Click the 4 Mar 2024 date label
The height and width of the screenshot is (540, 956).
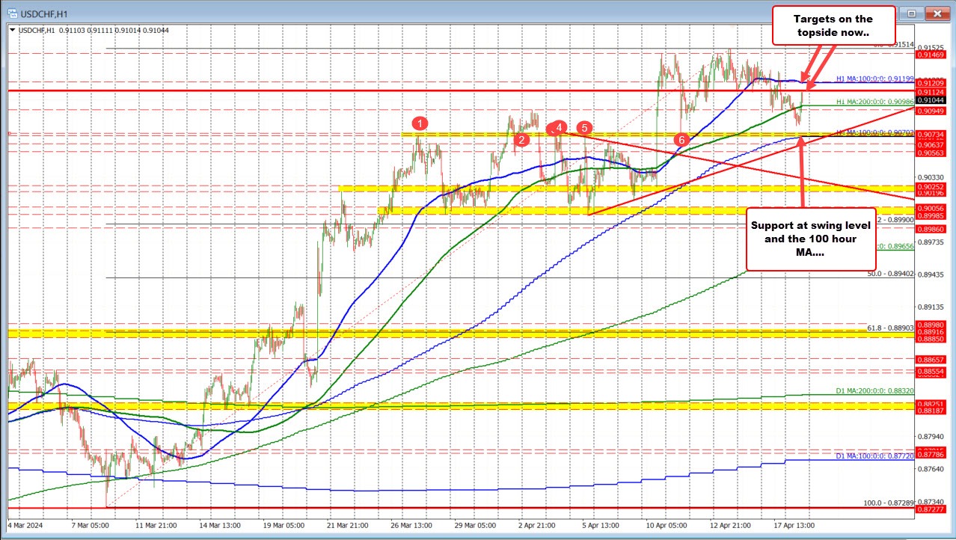25,526
